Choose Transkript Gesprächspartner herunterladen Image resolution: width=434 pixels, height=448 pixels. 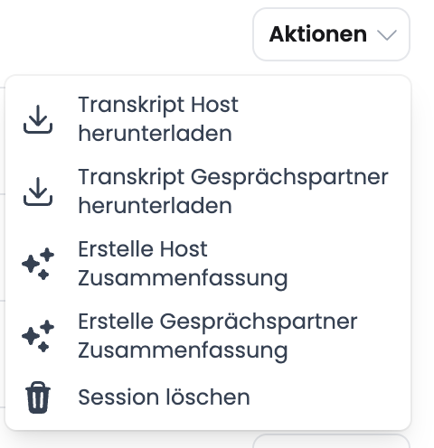click(208, 191)
